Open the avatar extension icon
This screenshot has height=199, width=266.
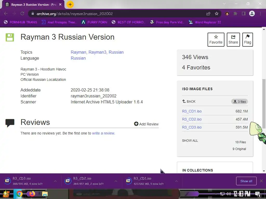[227, 13]
